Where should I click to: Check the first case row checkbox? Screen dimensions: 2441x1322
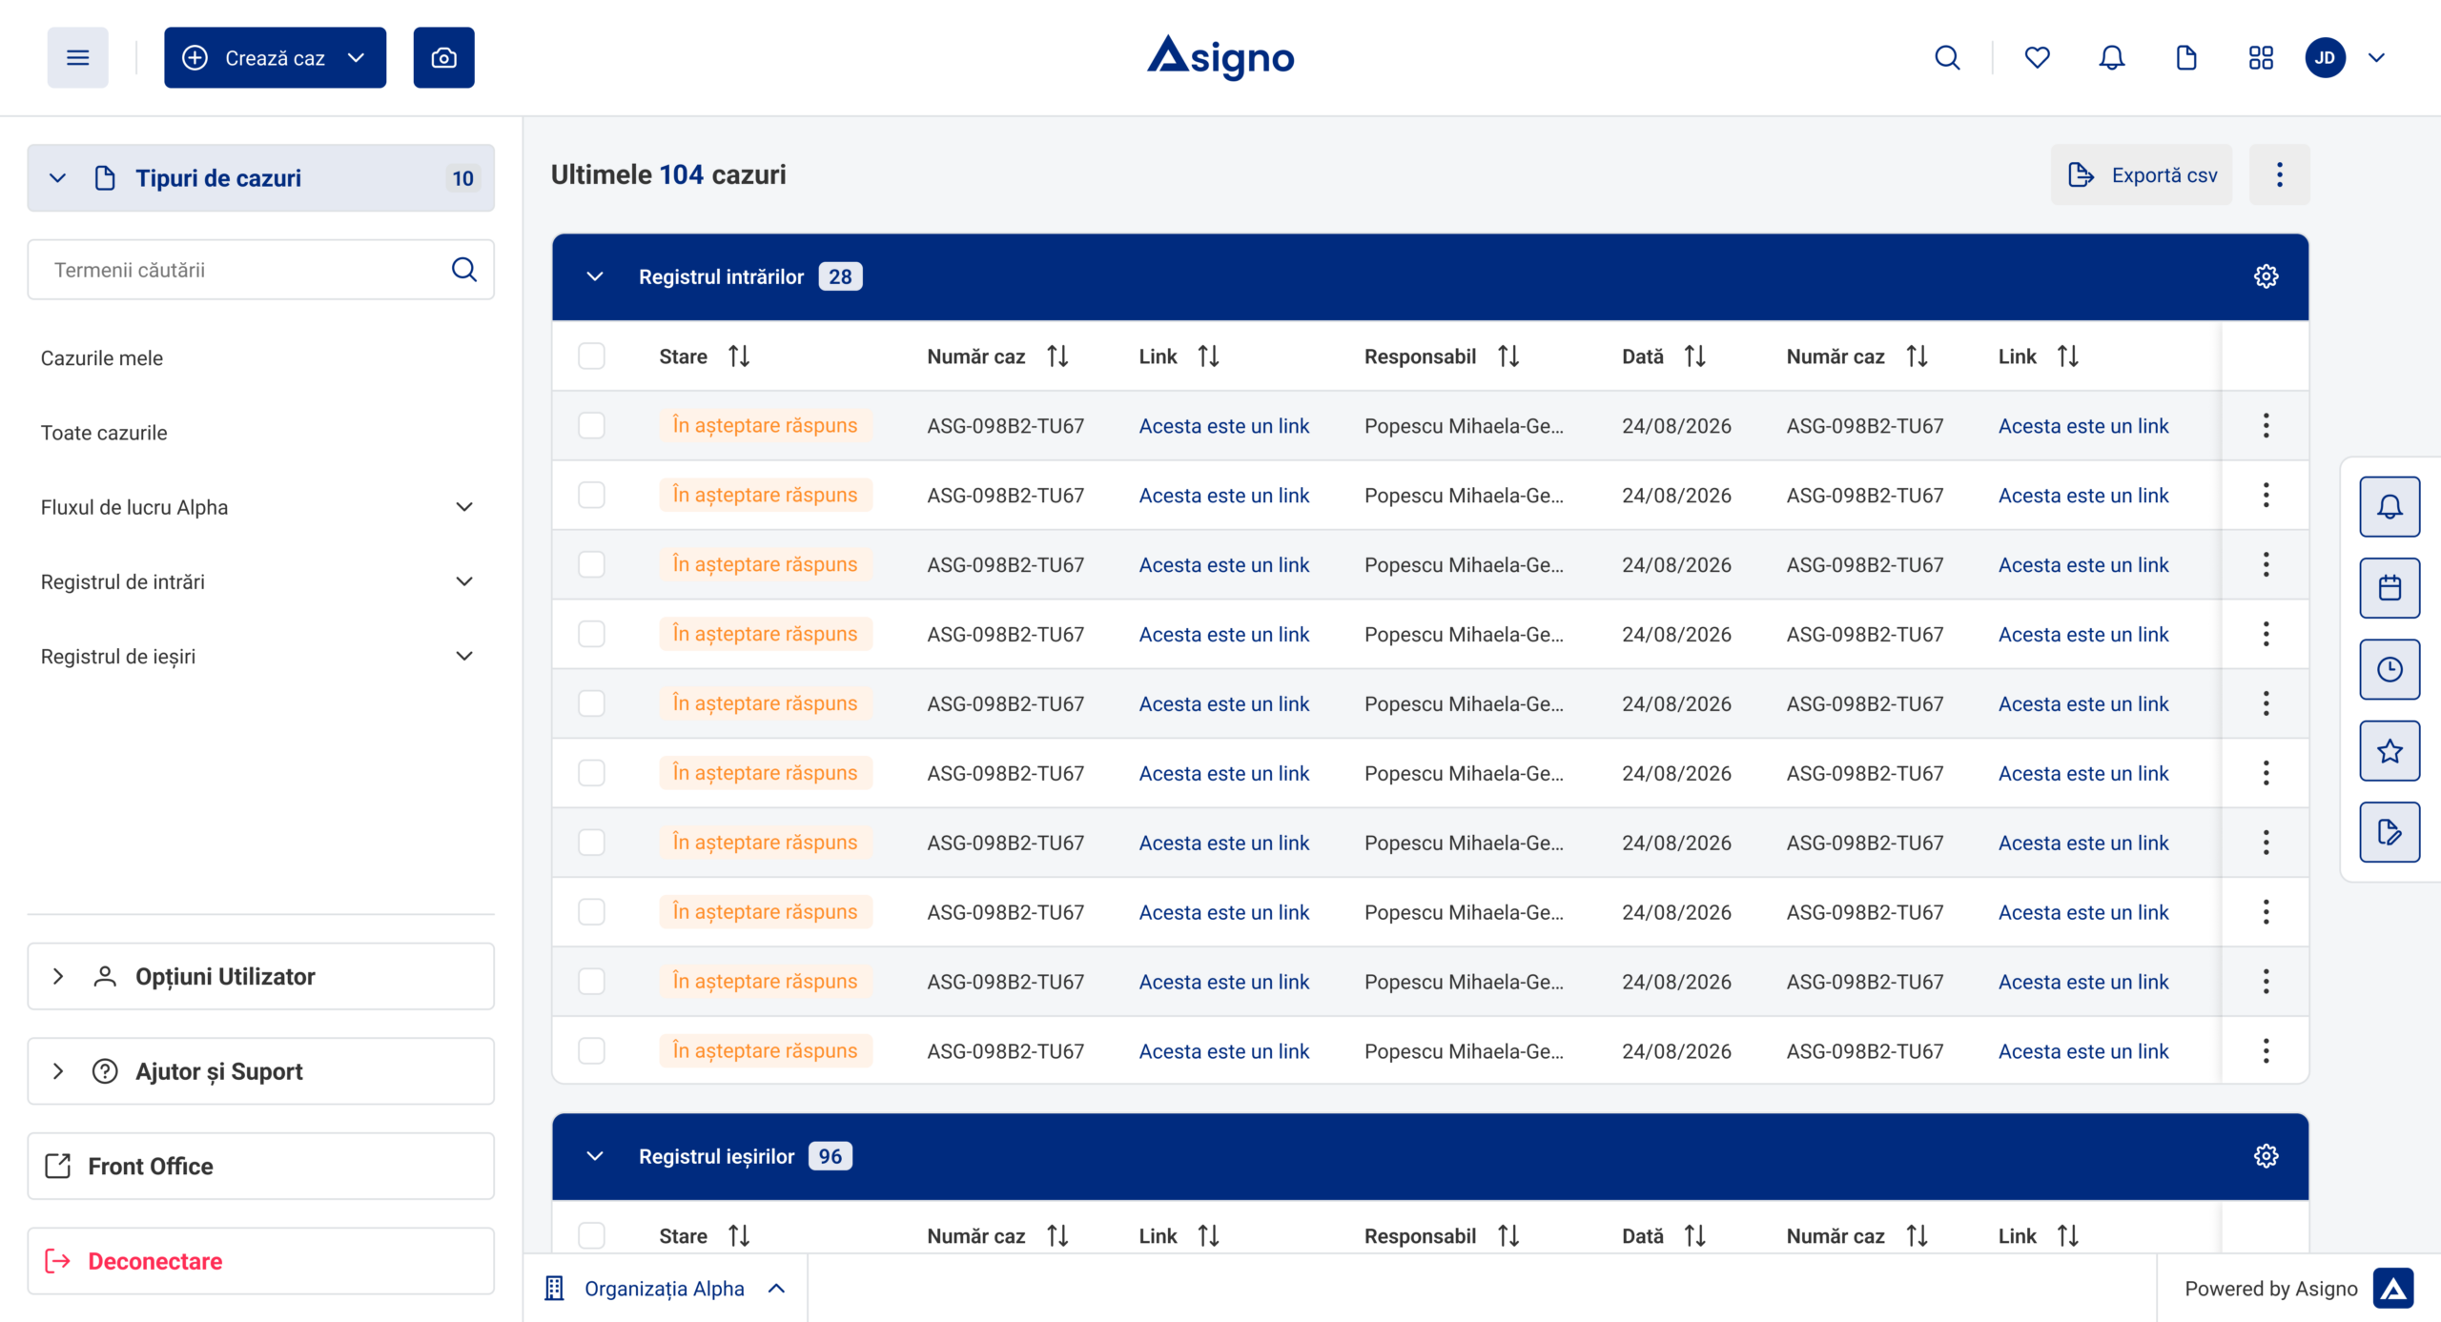[591, 425]
